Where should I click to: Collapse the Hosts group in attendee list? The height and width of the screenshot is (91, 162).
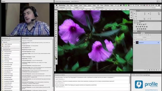pyautogui.click(x=2, y=42)
